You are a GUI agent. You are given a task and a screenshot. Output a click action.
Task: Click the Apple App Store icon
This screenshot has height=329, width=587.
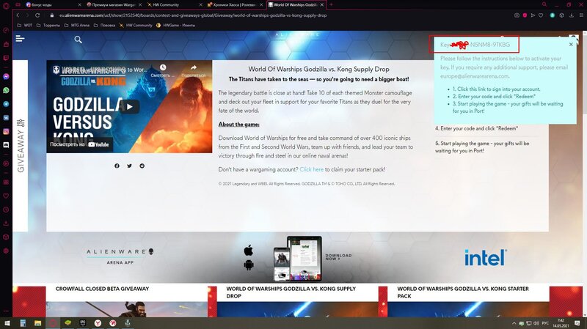(x=249, y=250)
